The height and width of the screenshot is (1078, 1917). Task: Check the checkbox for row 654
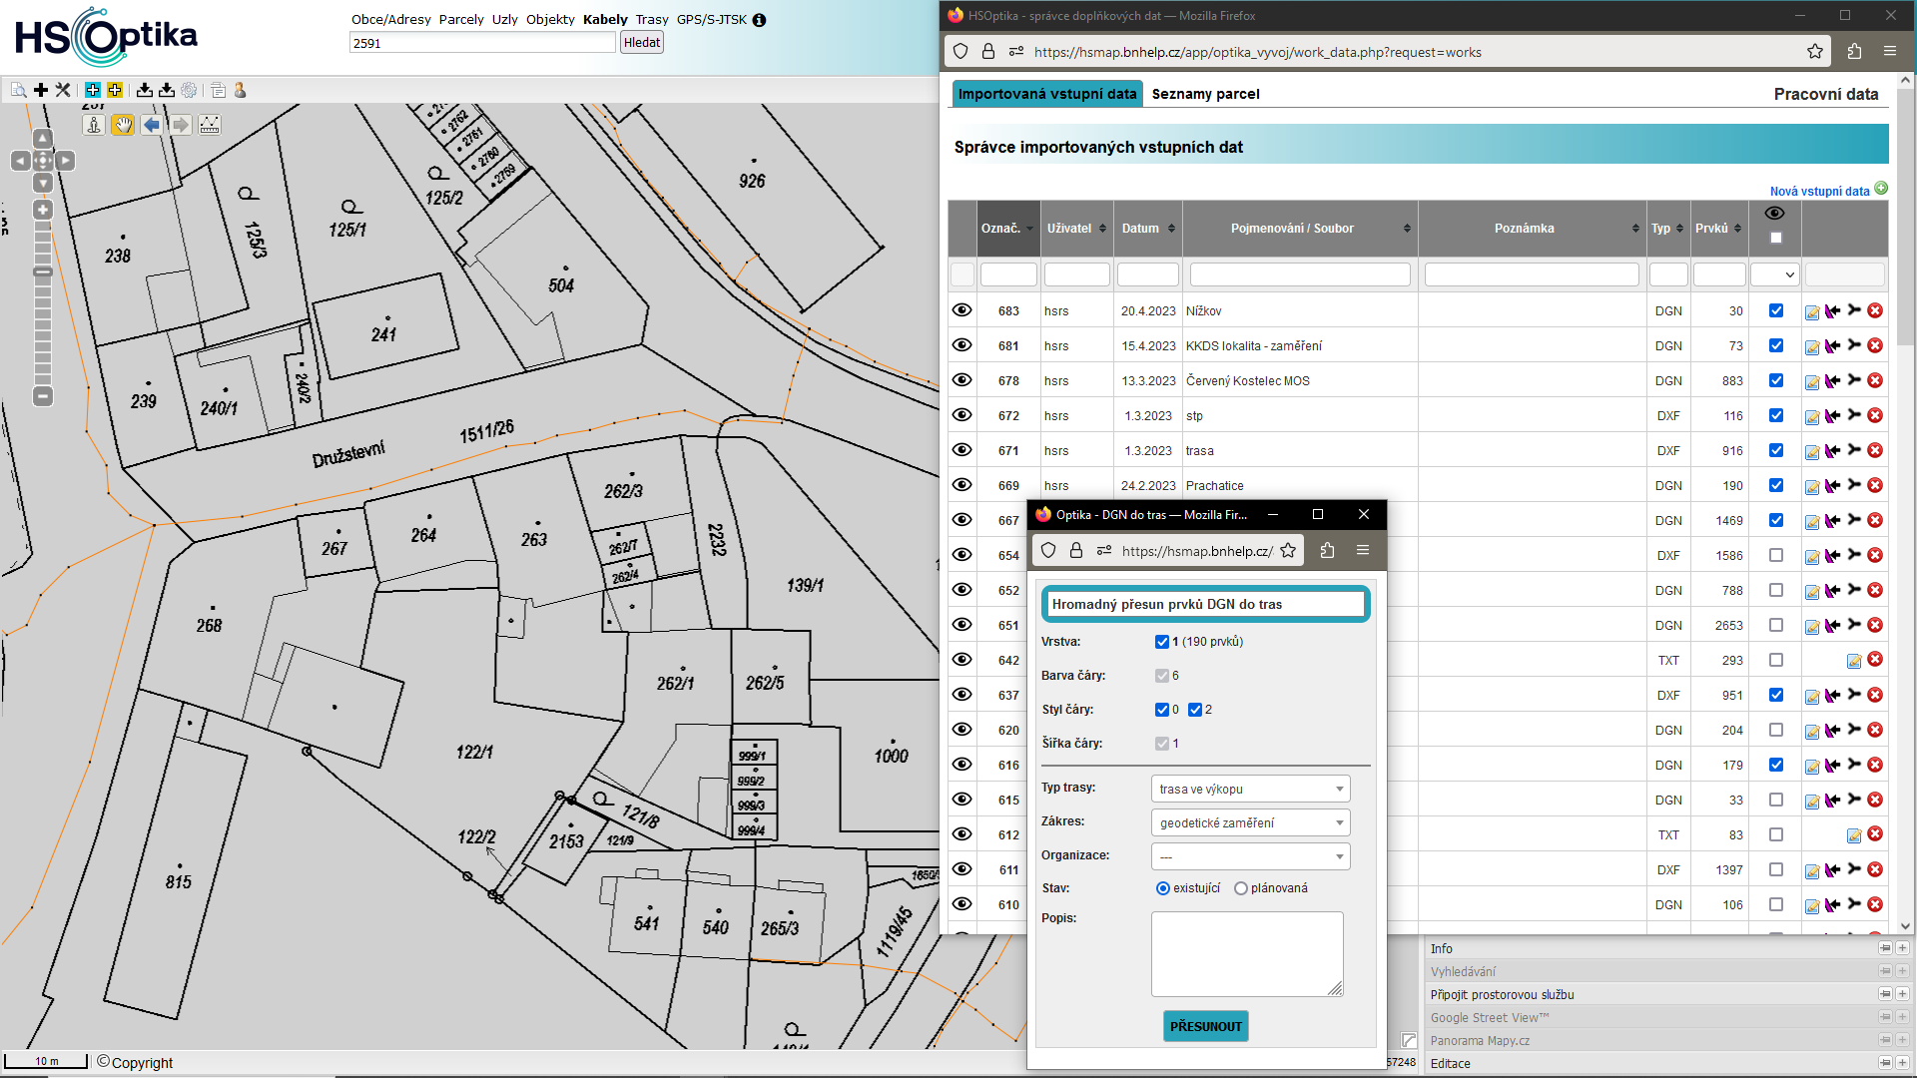point(1776,555)
